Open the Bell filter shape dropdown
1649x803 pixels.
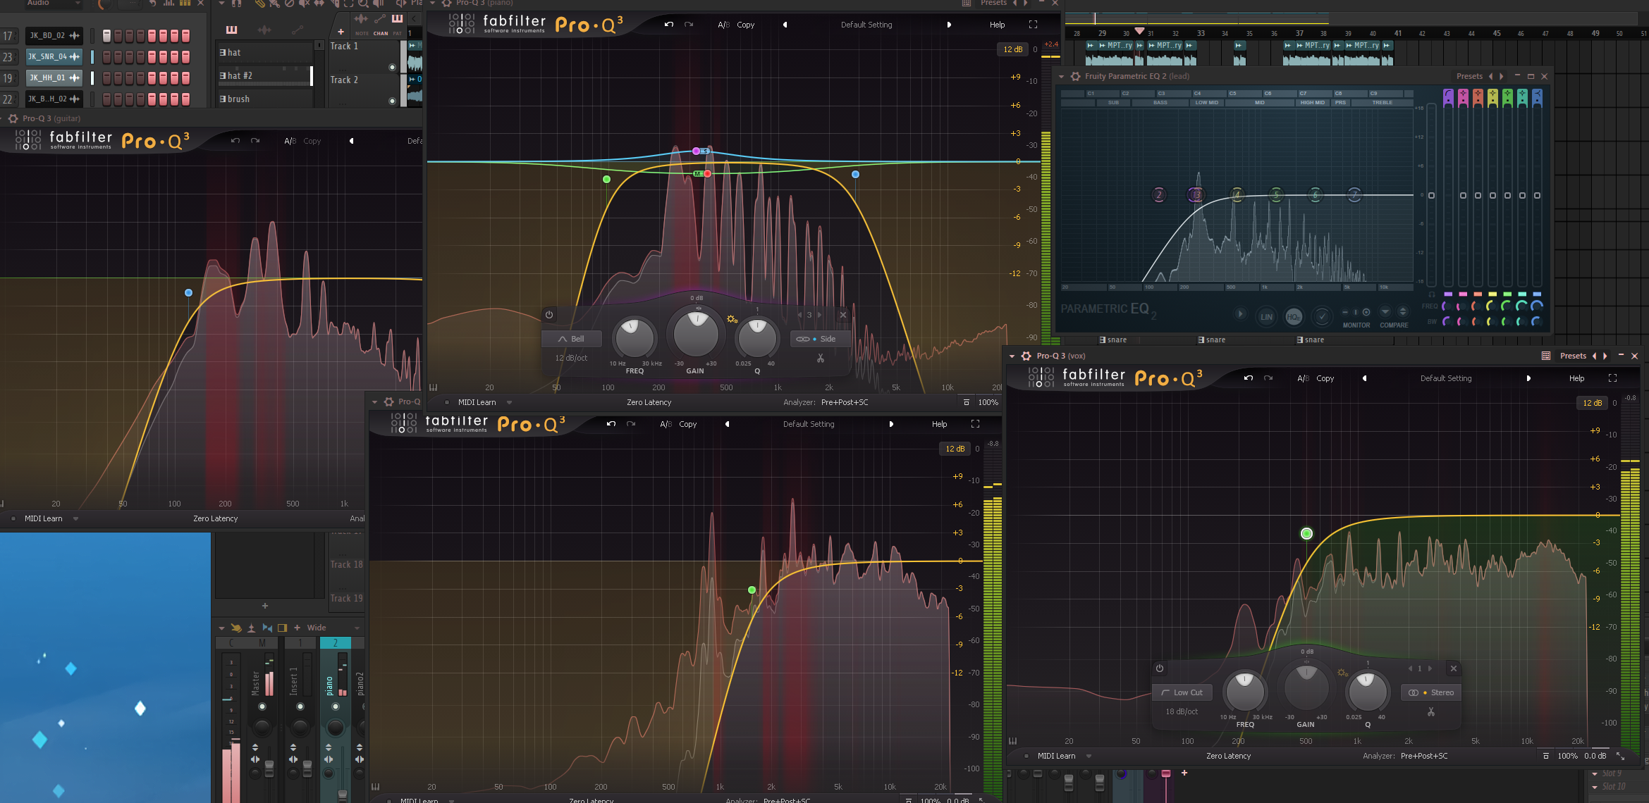click(x=572, y=339)
